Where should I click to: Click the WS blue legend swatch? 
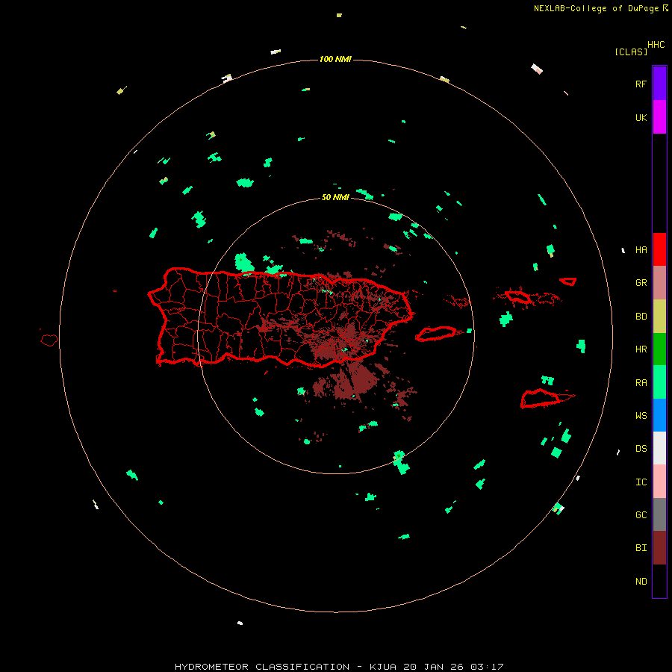(x=659, y=415)
